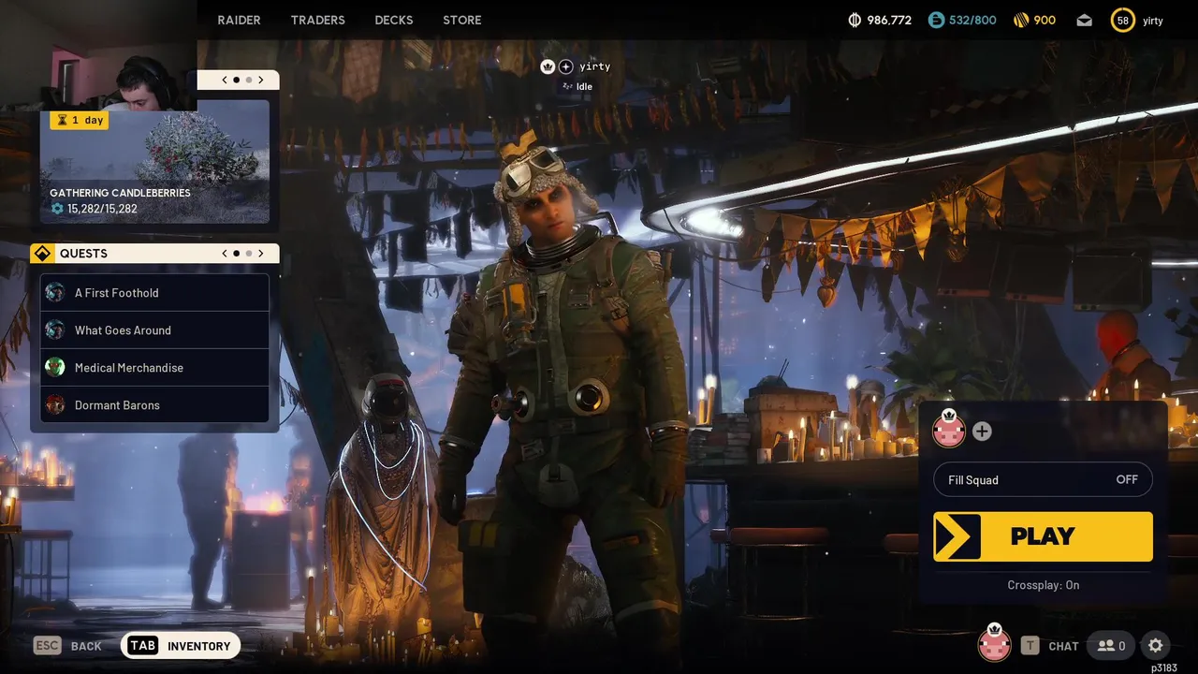Click the A First Foothold trader portrait
This screenshot has width=1198, height=674.
point(55,293)
